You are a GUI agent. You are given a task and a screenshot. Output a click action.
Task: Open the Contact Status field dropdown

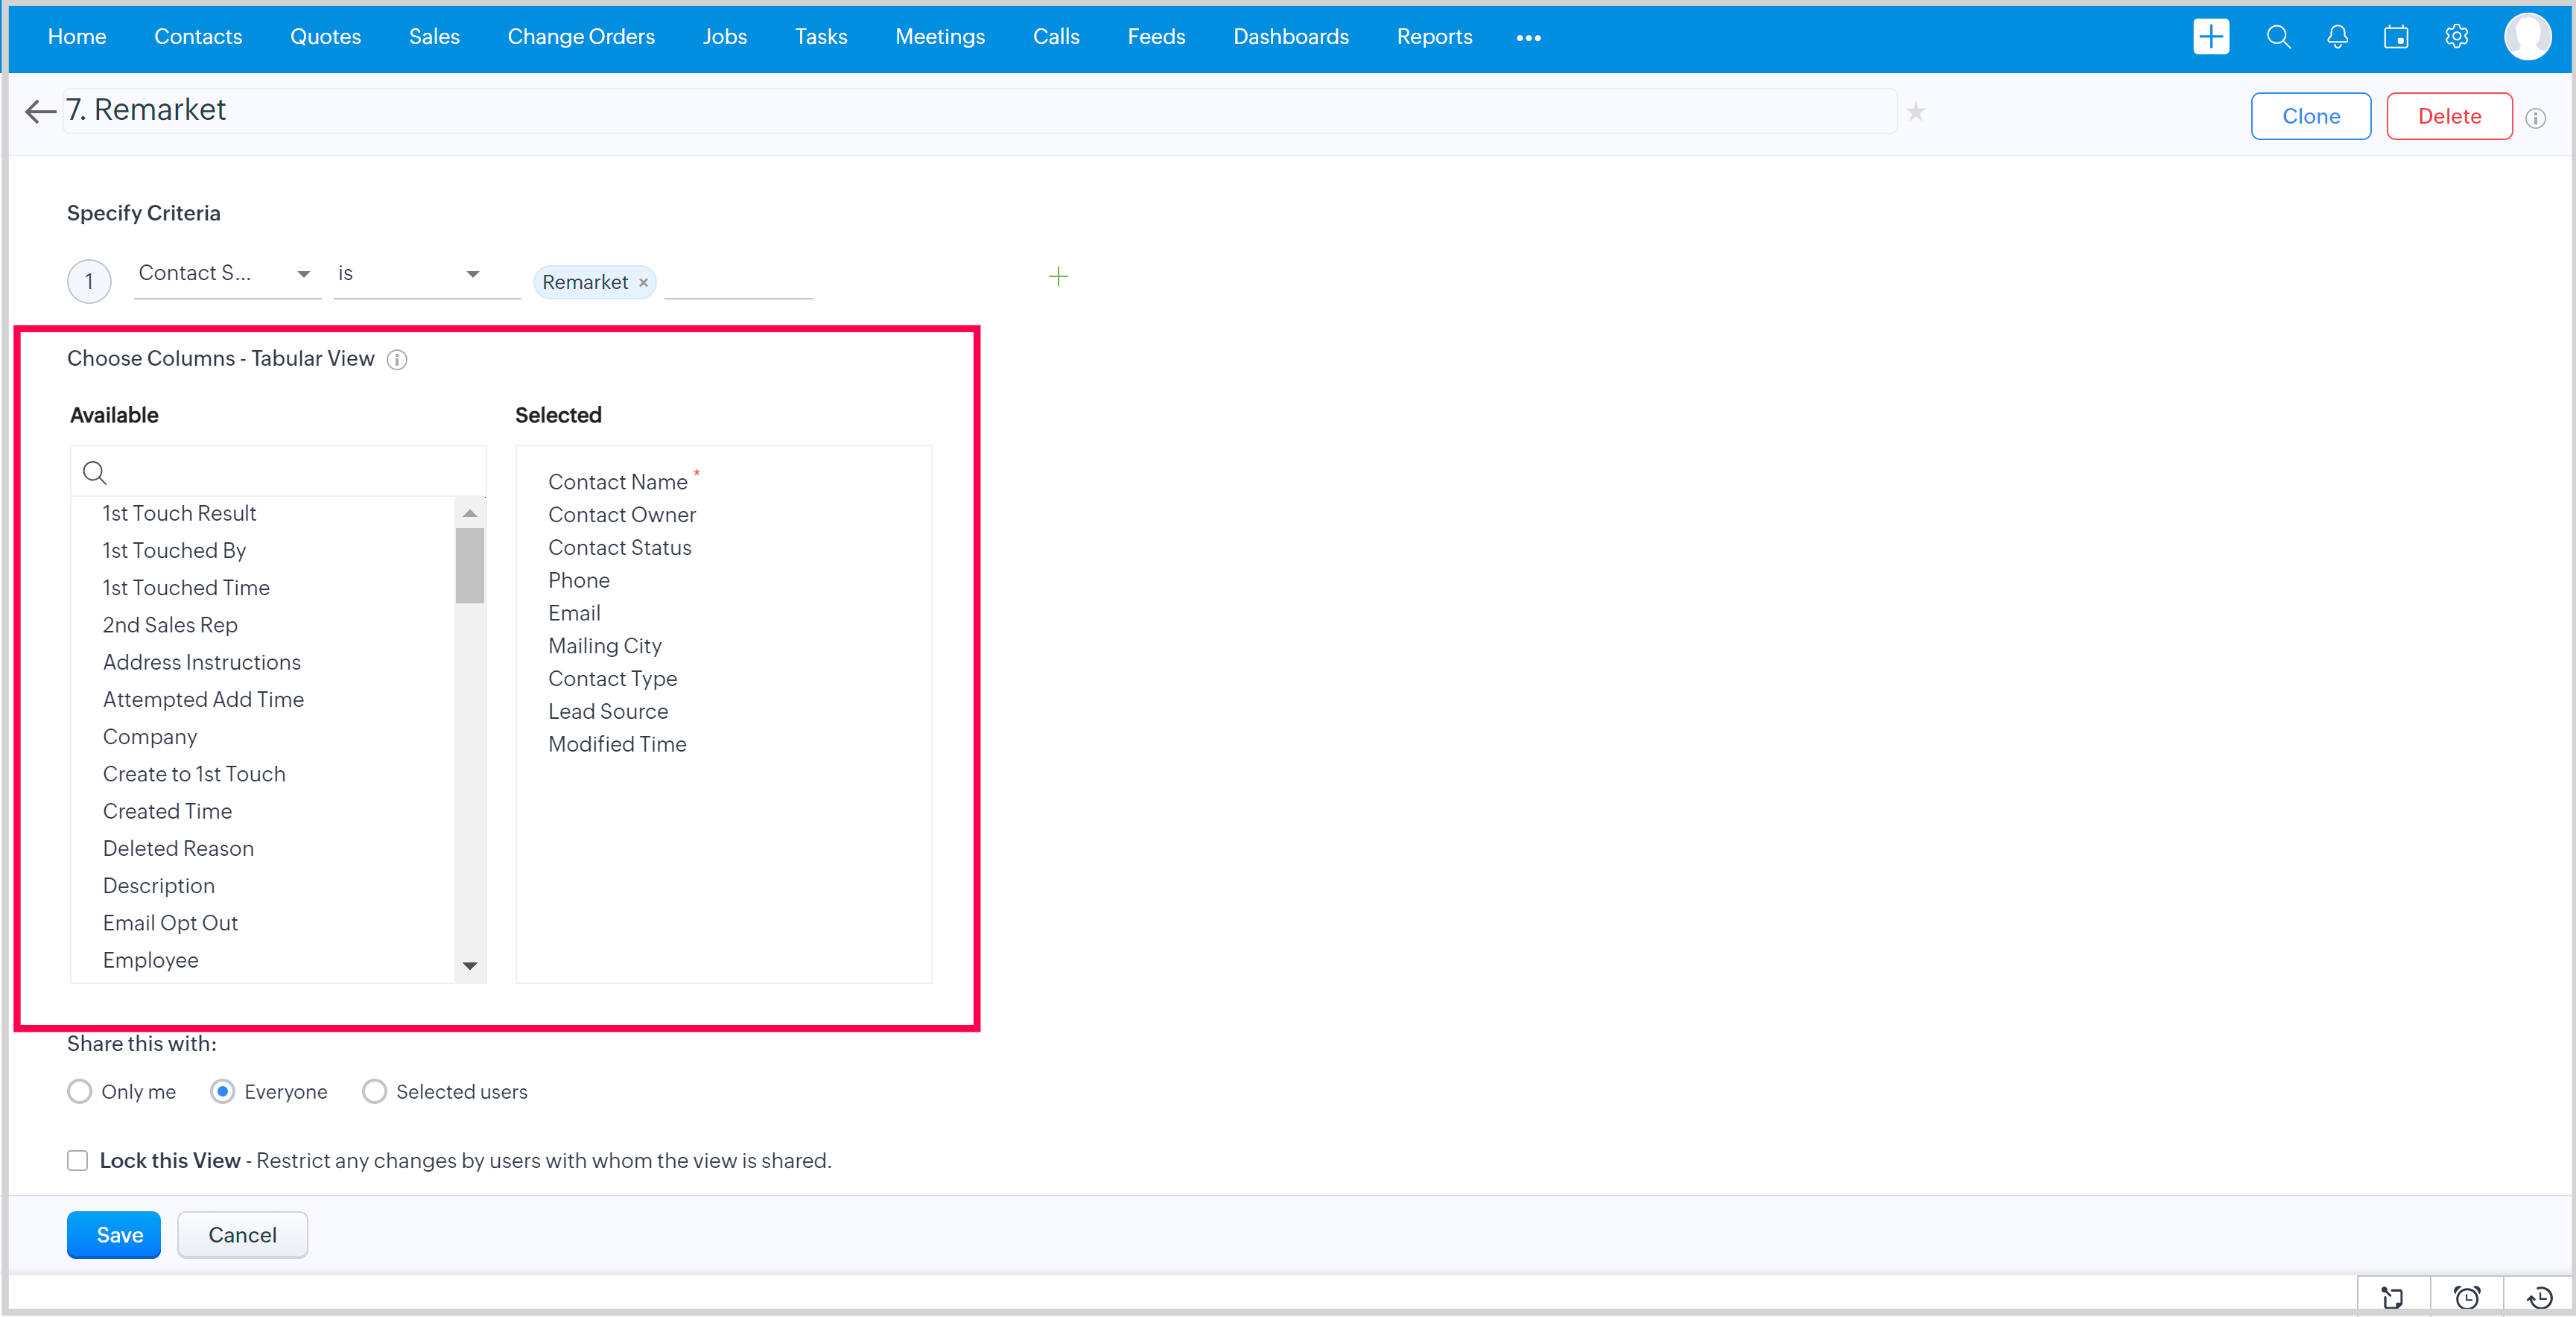[x=226, y=274]
